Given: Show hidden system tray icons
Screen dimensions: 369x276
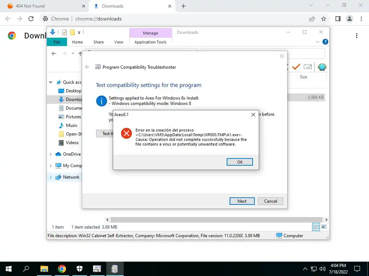Looking at the screenshot, I should [305, 269].
